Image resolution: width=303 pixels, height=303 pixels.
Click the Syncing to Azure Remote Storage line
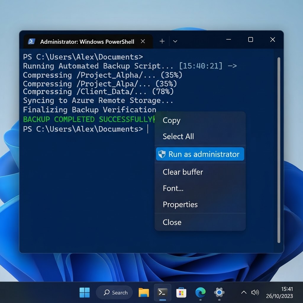[98, 101]
